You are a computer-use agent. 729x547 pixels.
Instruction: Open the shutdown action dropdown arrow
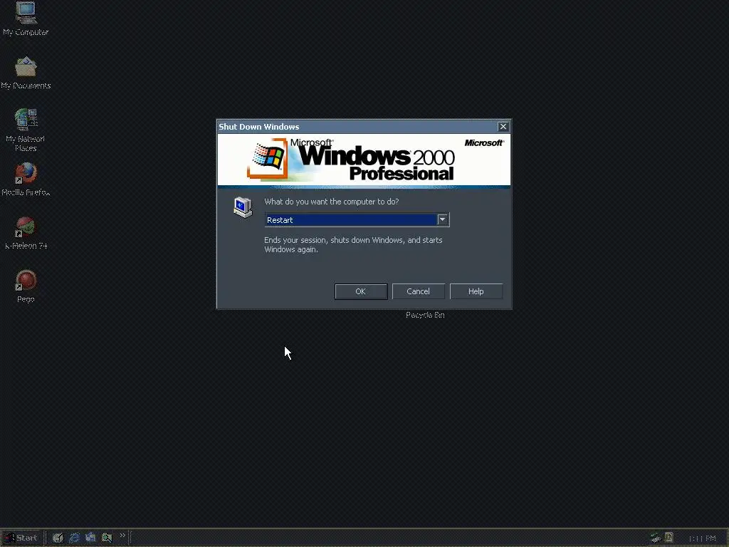pos(443,219)
